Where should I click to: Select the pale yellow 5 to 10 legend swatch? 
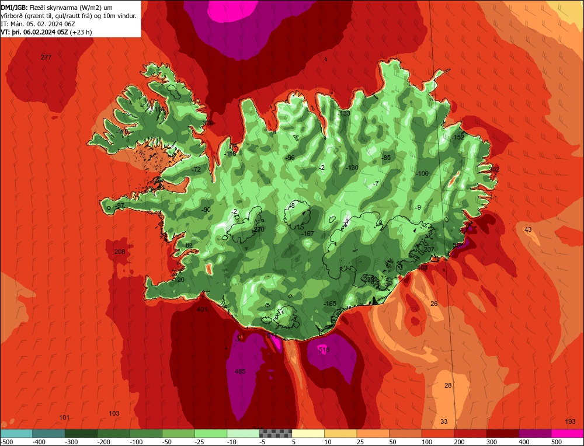pyautogui.click(x=308, y=433)
